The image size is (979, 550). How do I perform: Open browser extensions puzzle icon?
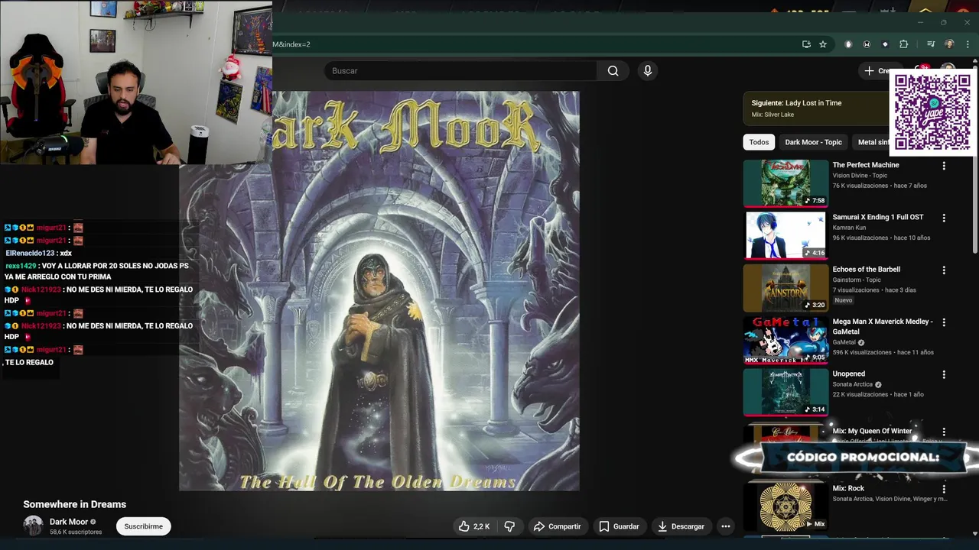903,44
